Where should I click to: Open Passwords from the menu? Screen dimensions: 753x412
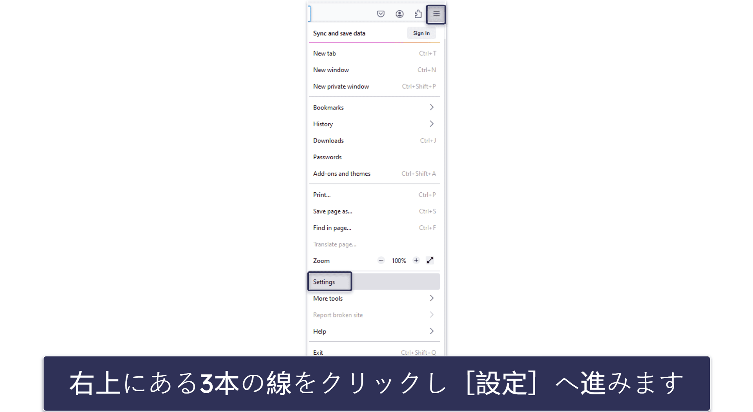click(374, 157)
